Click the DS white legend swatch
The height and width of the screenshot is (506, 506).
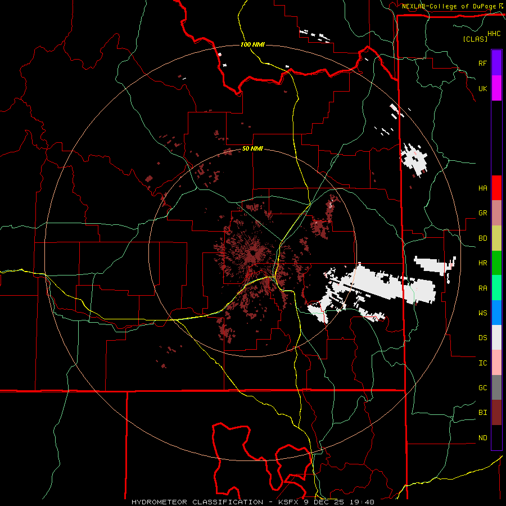[x=496, y=337]
